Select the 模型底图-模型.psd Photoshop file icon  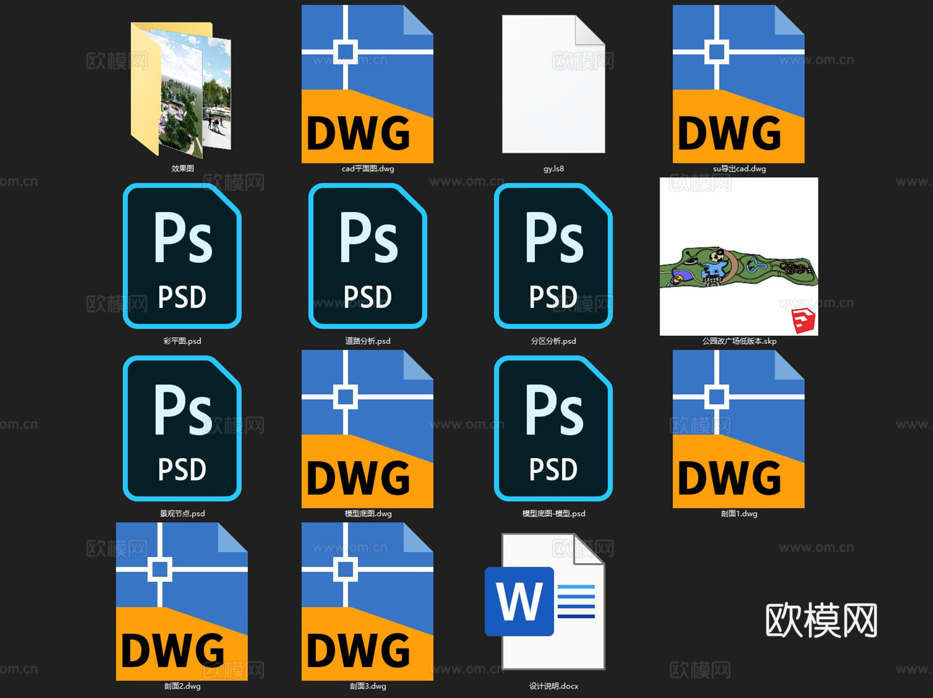(554, 429)
